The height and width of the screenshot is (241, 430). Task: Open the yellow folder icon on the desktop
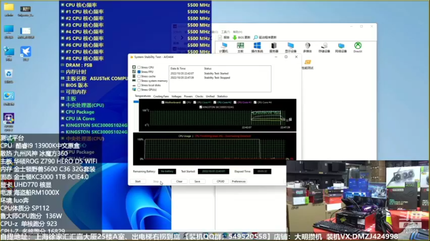click(9, 7)
